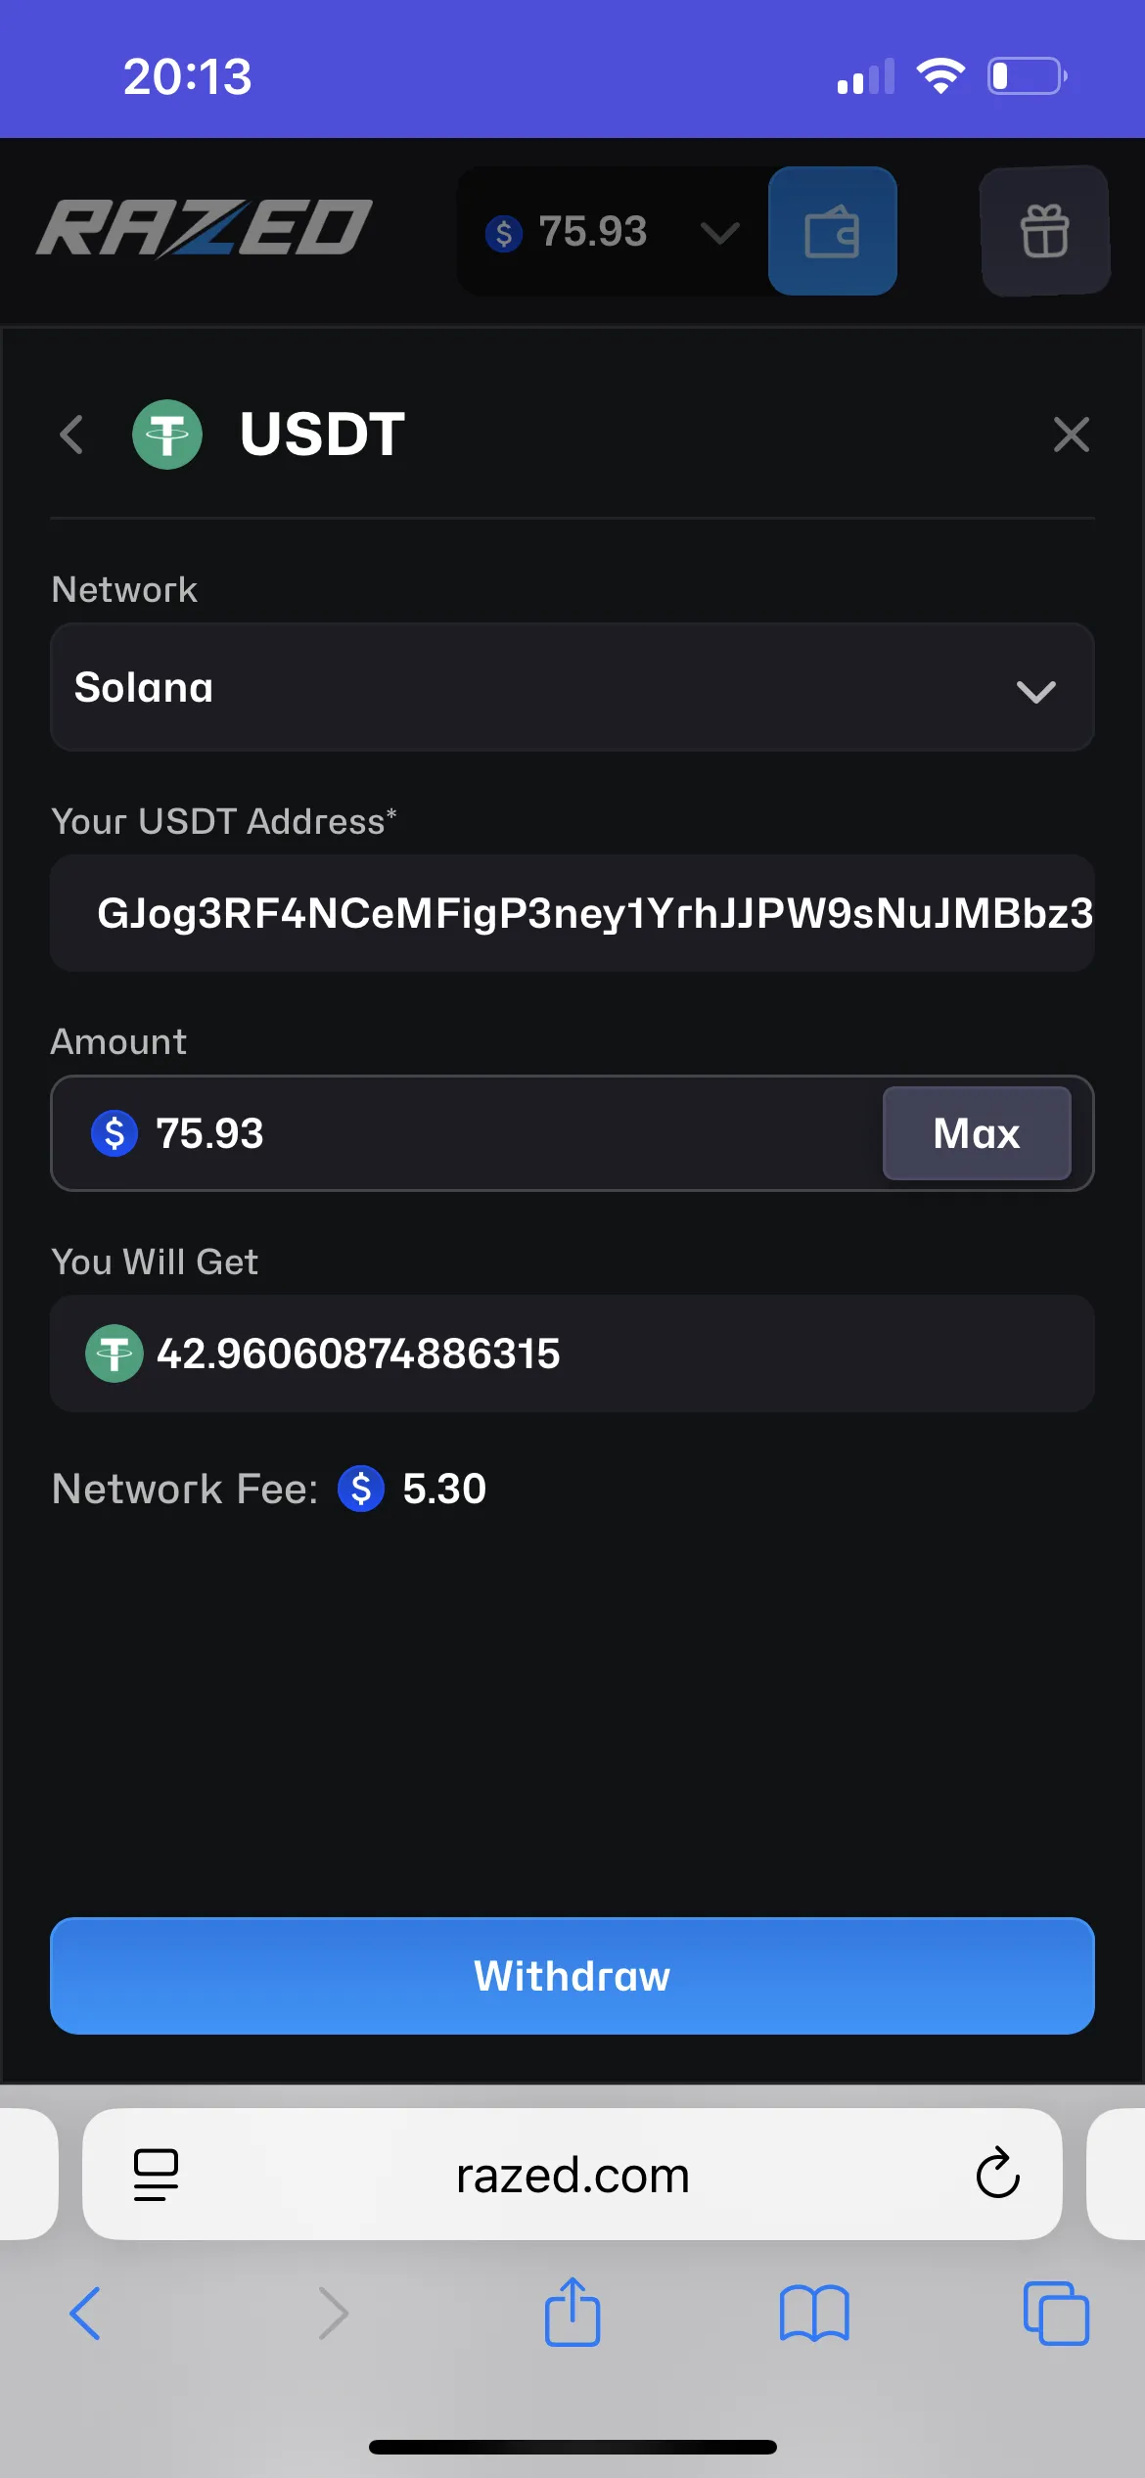Viewport: 1145px width, 2478px height.
Task: Go back using the USDT header arrow
Action: pyautogui.click(x=71, y=435)
